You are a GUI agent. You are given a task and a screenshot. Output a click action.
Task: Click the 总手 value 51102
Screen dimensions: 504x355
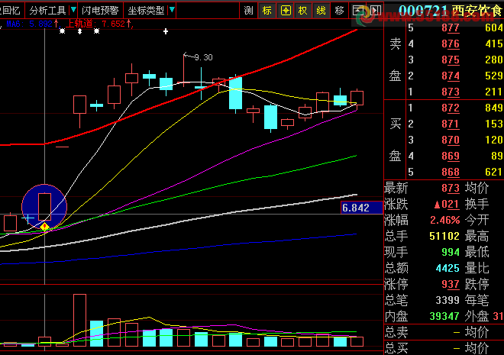(x=444, y=237)
